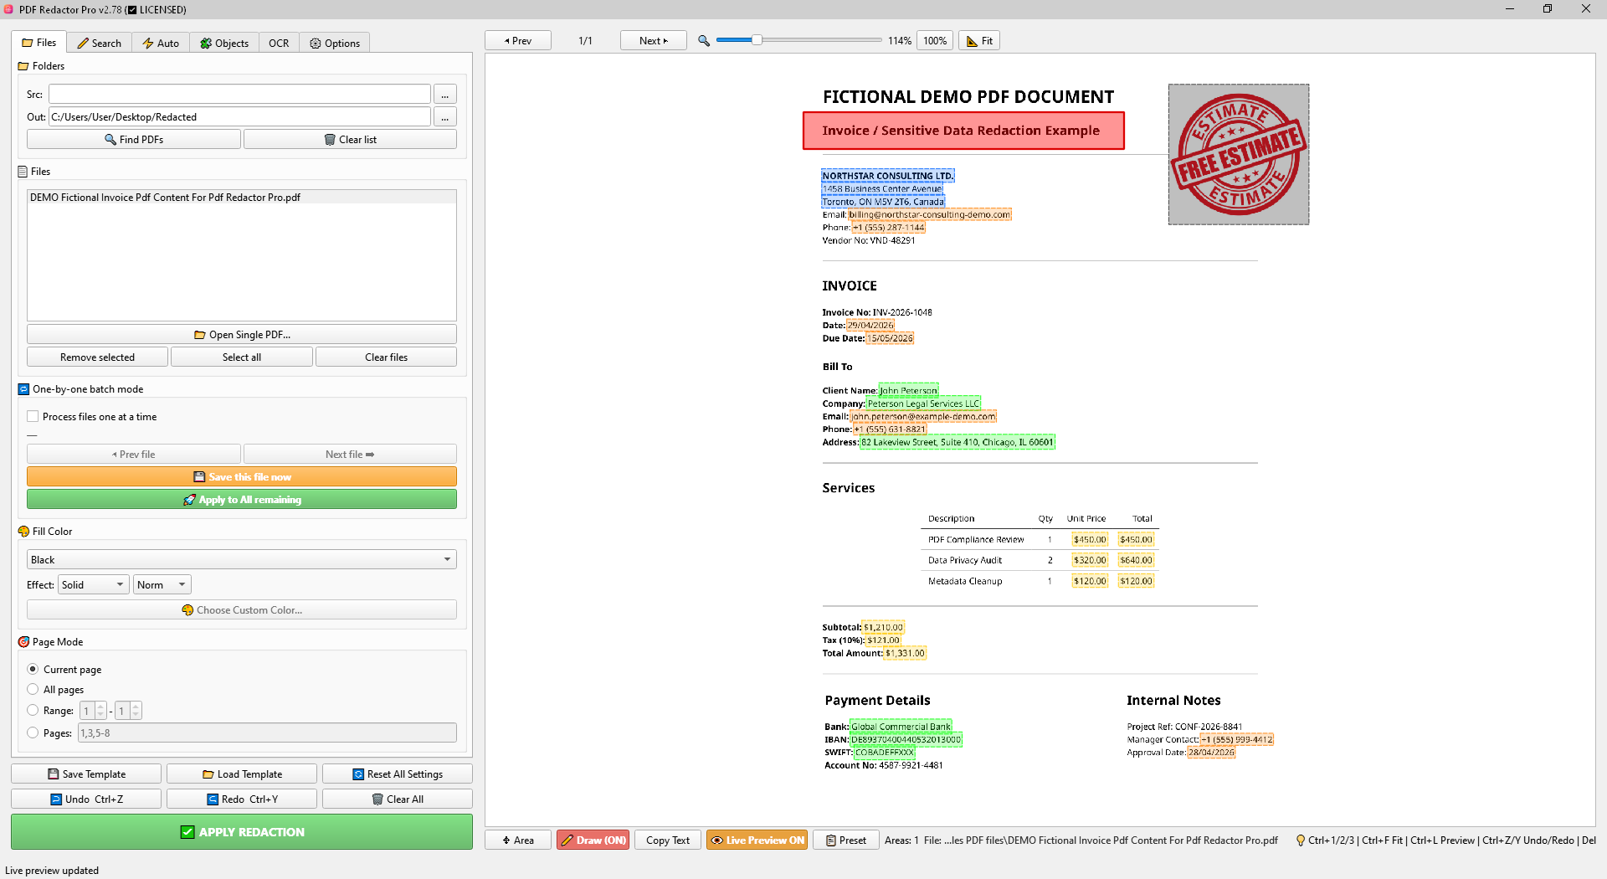
Task: Click the Area button
Action: click(518, 840)
